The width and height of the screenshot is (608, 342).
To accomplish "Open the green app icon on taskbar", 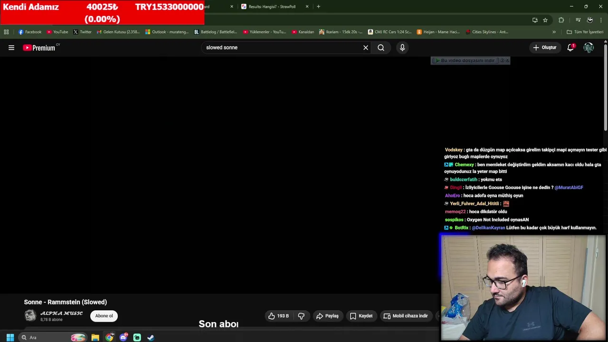I will point(137,337).
